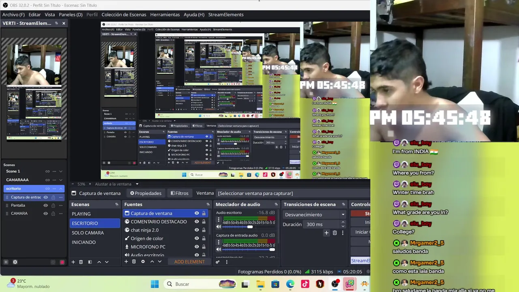Screen dimensions: 519x292
Task: Click the link icon for Scene 1
Action: click(x=47, y=172)
